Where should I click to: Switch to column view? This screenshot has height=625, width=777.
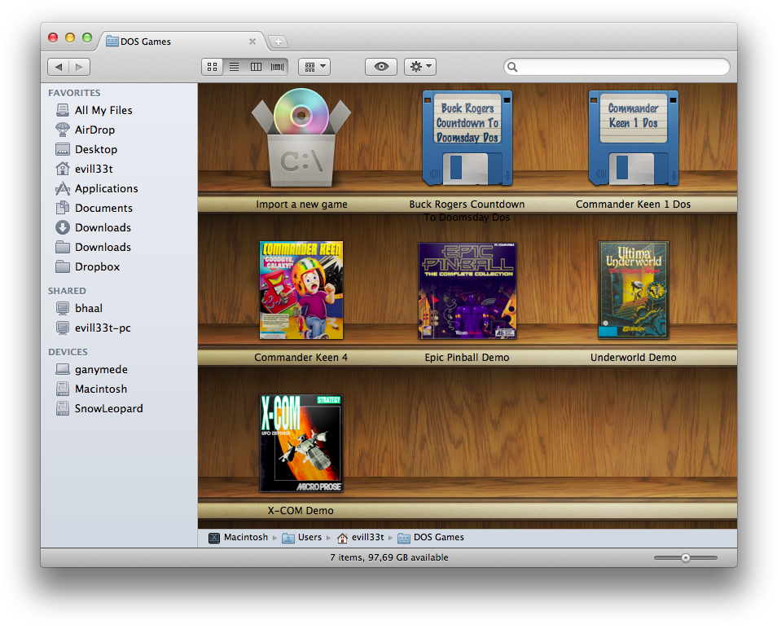(x=256, y=67)
